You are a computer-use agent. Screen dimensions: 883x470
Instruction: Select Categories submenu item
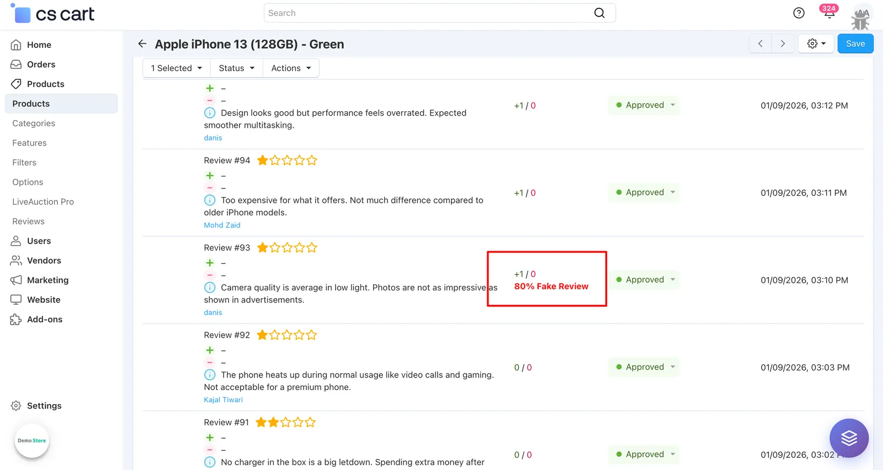click(x=34, y=123)
